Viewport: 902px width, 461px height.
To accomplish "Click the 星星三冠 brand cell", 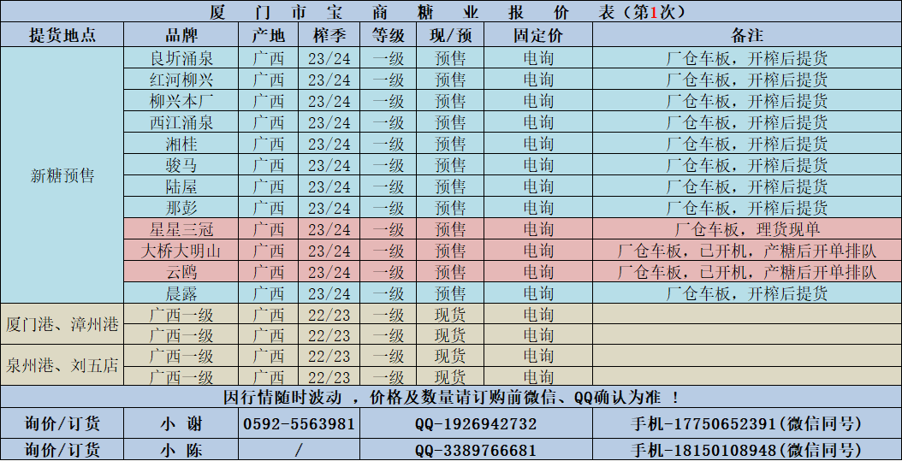I will (x=181, y=229).
